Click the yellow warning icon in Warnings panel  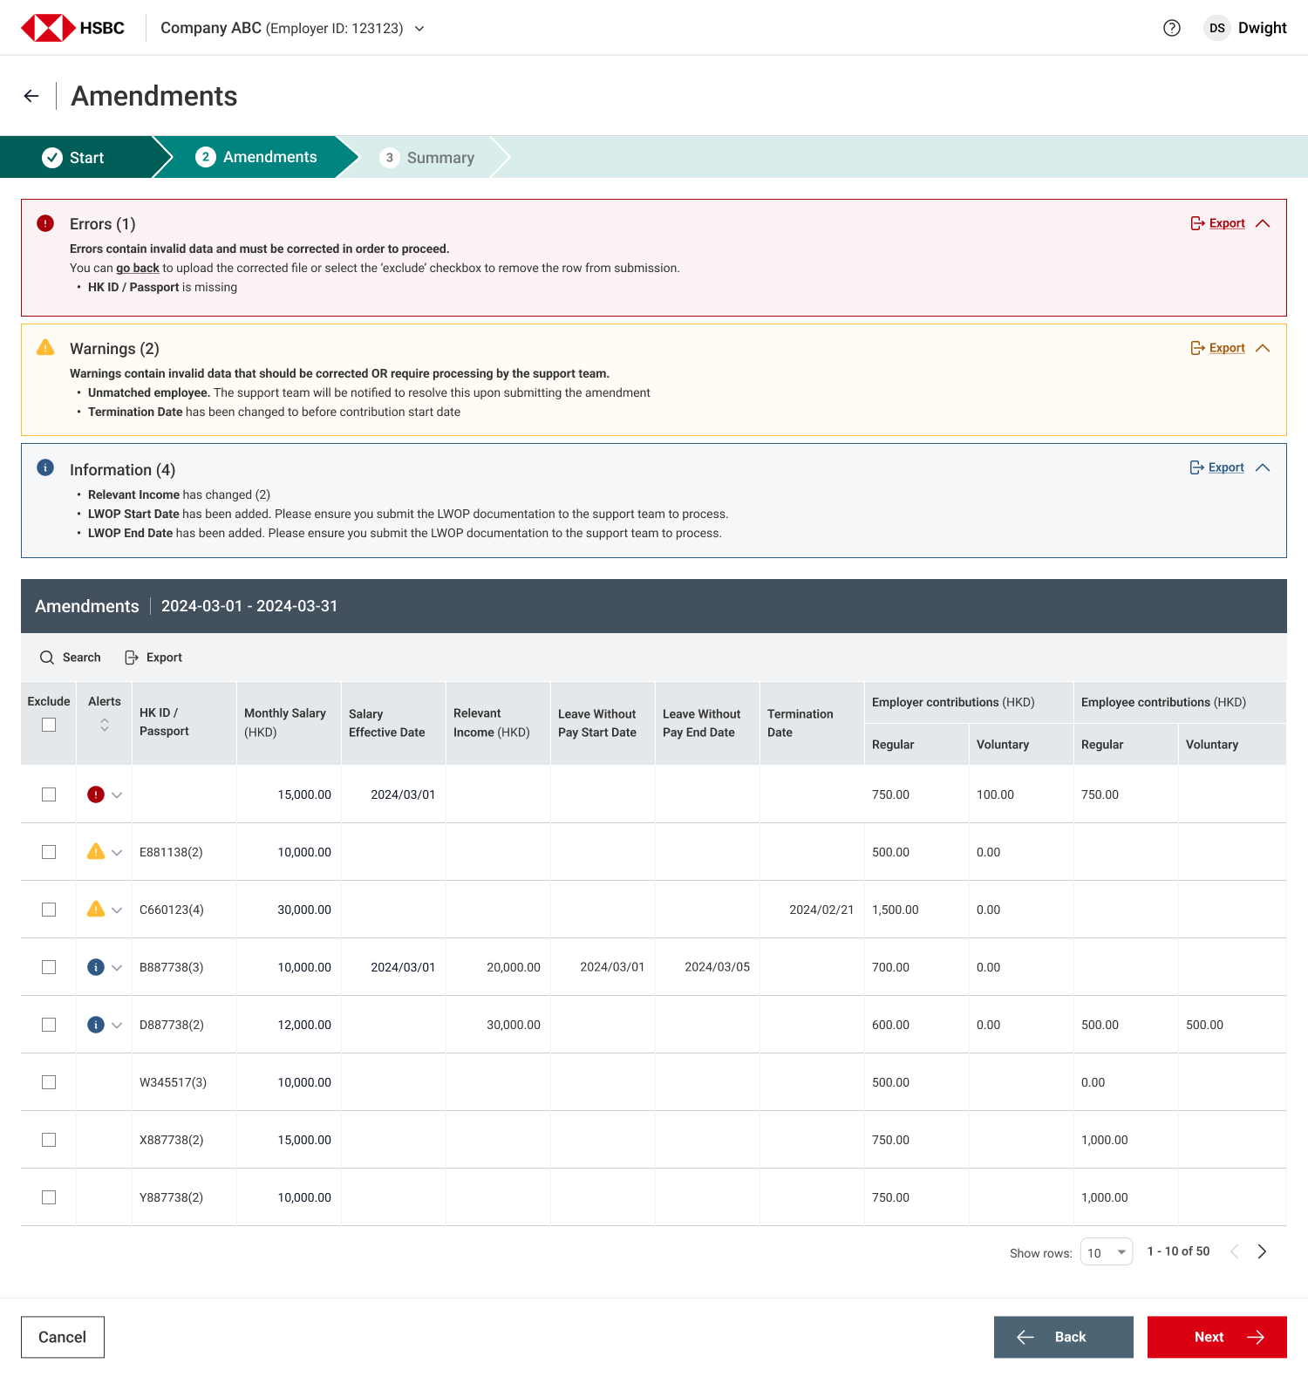tap(45, 347)
